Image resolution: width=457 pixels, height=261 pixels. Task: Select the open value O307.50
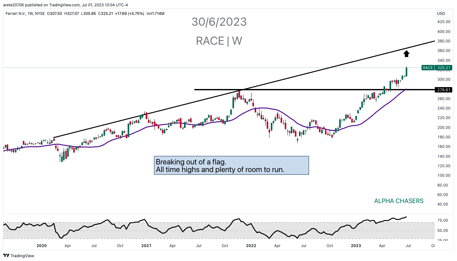55,14
